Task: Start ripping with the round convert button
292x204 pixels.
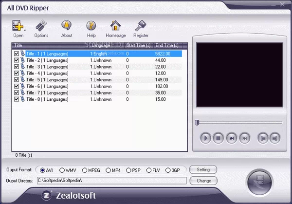Action: 259,182
